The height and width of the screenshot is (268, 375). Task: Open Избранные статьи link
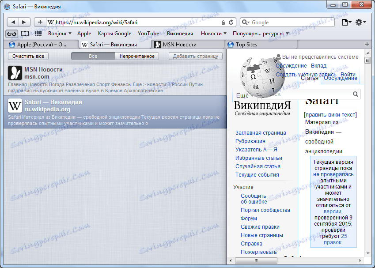(x=259, y=158)
